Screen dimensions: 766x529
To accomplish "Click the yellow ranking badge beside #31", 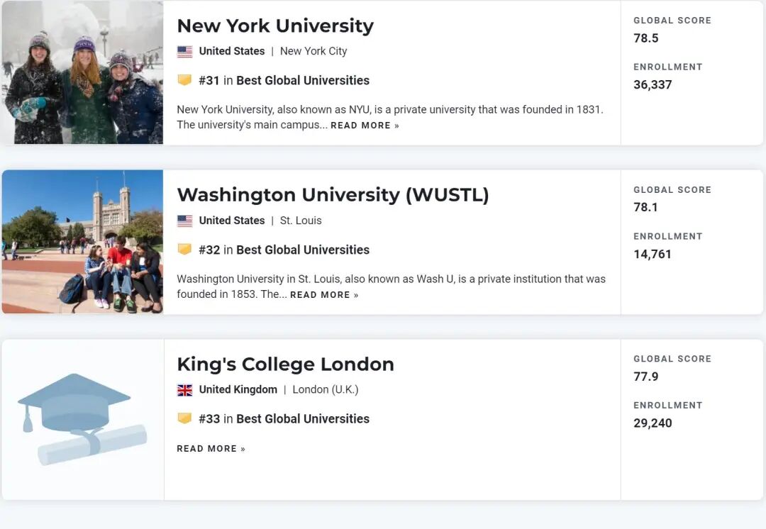I will (x=184, y=80).
